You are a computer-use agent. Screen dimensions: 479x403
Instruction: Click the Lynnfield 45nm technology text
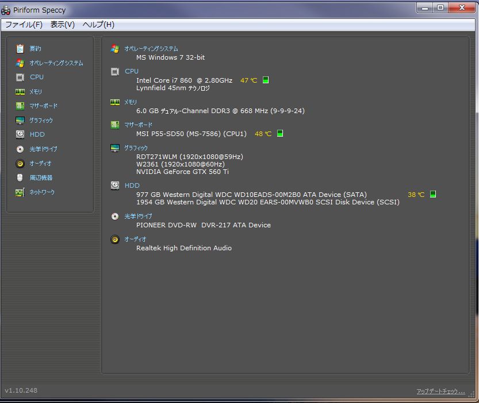pyautogui.click(x=173, y=88)
